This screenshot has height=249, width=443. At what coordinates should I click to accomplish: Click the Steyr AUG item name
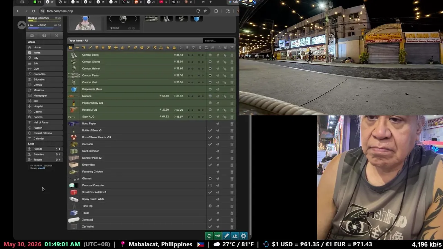click(88, 117)
